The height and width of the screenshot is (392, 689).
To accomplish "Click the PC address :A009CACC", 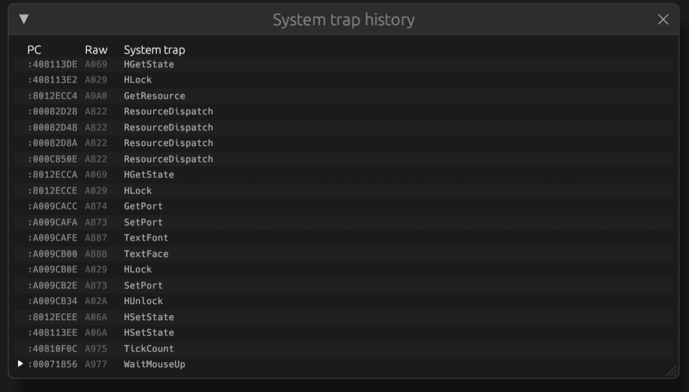I will click(53, 206).
